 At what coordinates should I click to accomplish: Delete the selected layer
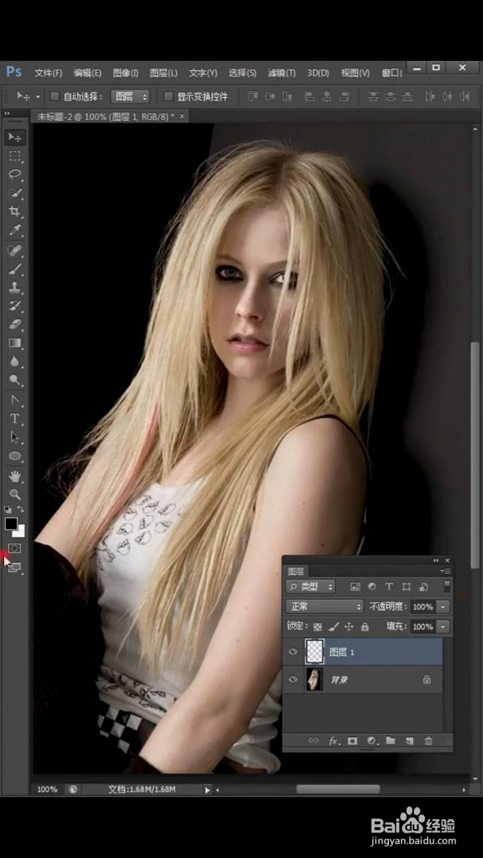point(429,741)
